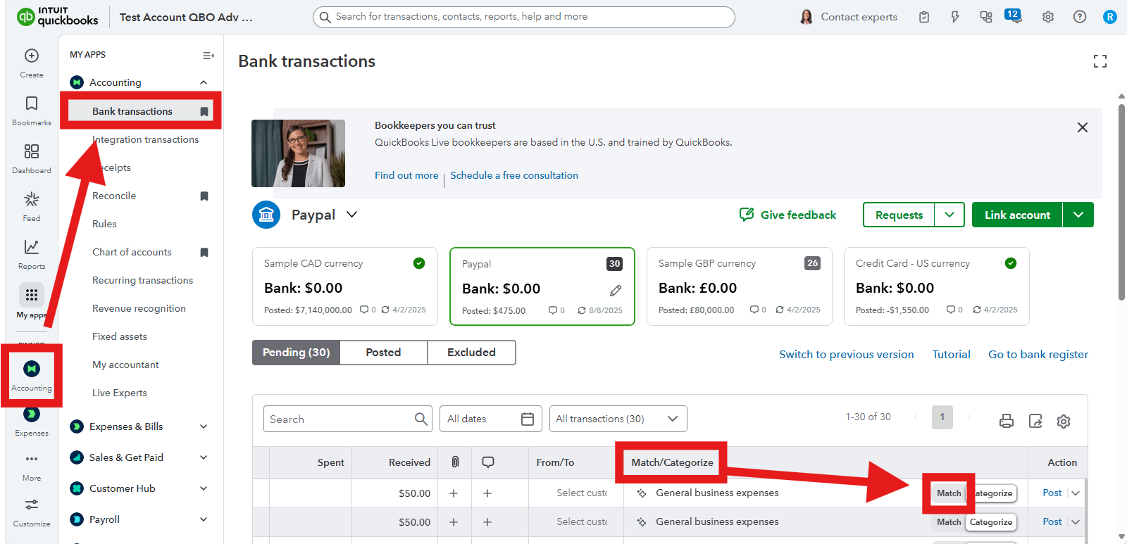Viewport: 1127px width, 544px height.
Task: Click Give feedback
Action: [x=787, y=215]
